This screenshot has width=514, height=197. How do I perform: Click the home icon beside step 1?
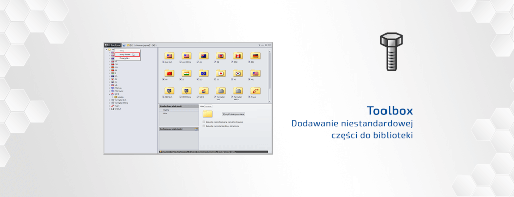tap(128, 45)
